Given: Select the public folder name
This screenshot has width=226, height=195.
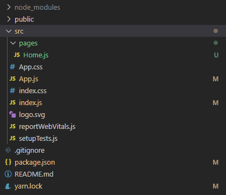Looking at the screenshot, I should (x=24, y=19).
